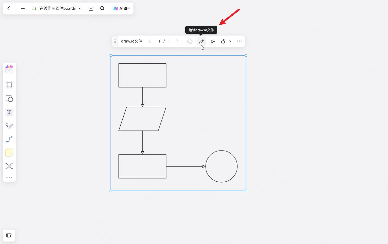Image resolution: width=388 pixels, height=244 pixels.
Task: Go back with the left chevron
Action: tap(9, 8)
